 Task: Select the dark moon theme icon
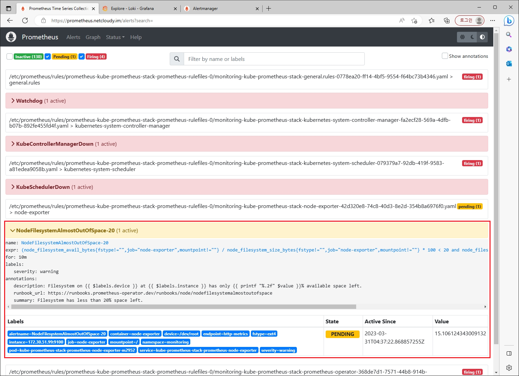(472, 37)
